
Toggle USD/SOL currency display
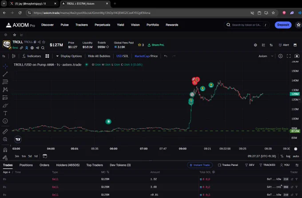(x=122, y=56)
